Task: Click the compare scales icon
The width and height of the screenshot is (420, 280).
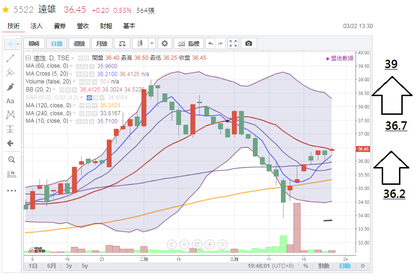Action: [x=122, y=44]
